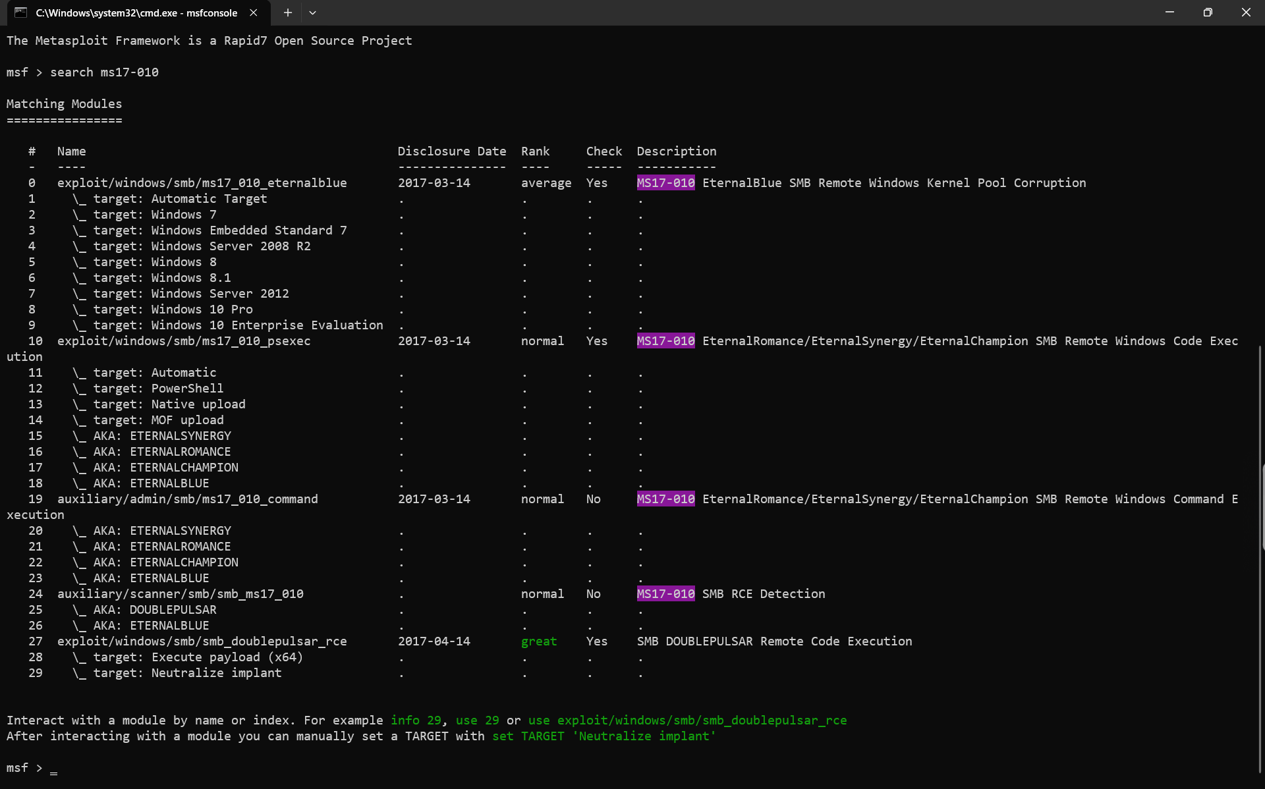Screen dimensions: 1265x789
Task: Click the 'Rank' column header
Action: click(535, 151)
